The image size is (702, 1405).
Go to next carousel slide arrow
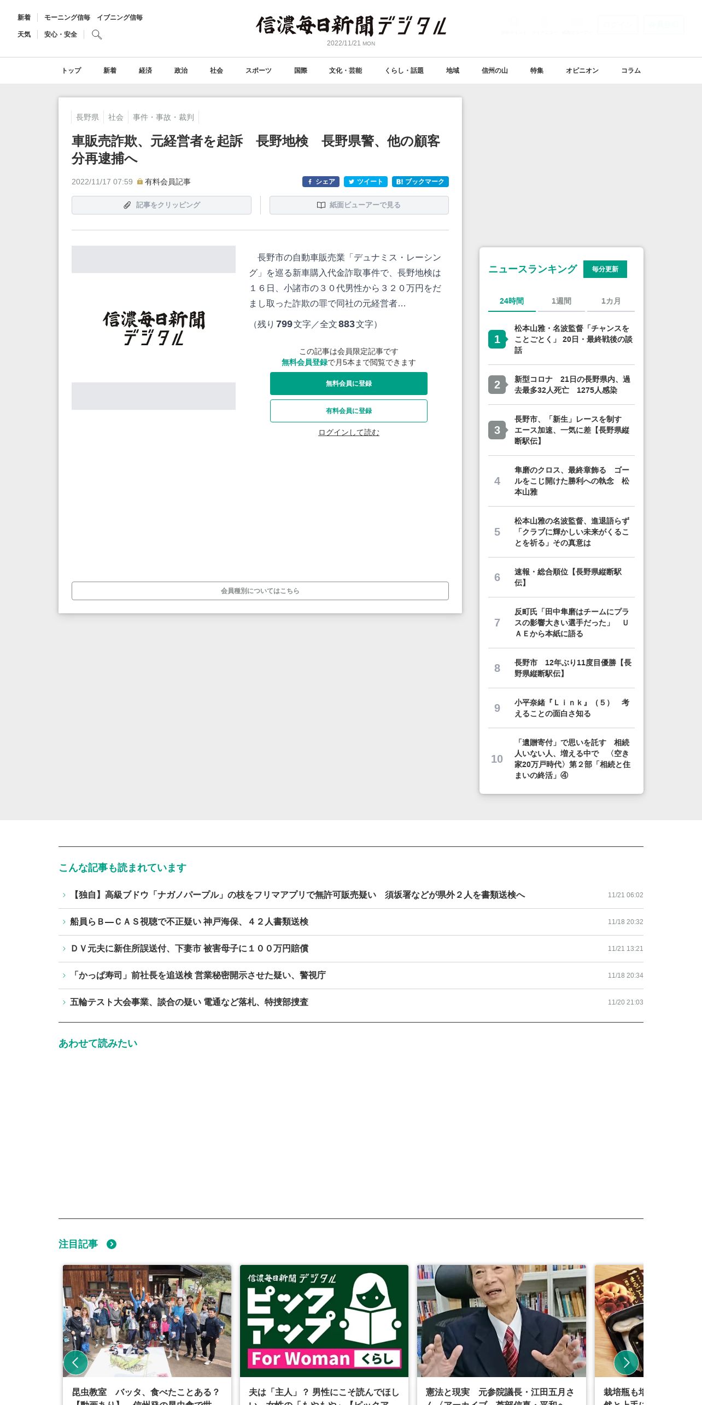click(x=626, y=1362)
